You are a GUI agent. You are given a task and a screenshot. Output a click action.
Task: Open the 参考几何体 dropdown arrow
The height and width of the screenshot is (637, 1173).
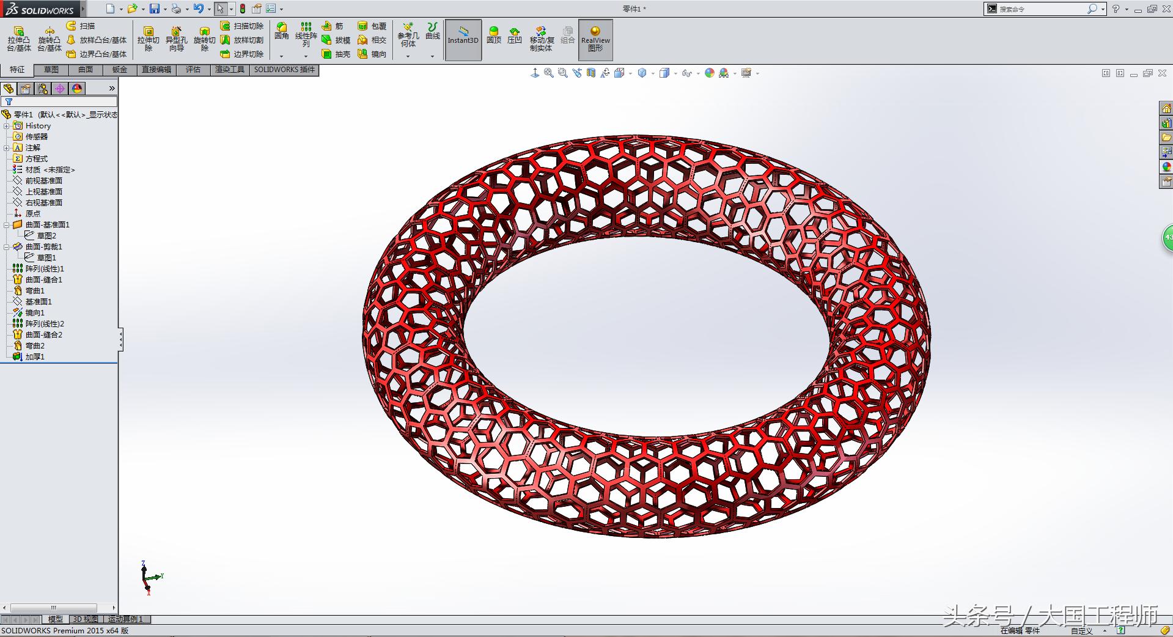tap(408, 57)
